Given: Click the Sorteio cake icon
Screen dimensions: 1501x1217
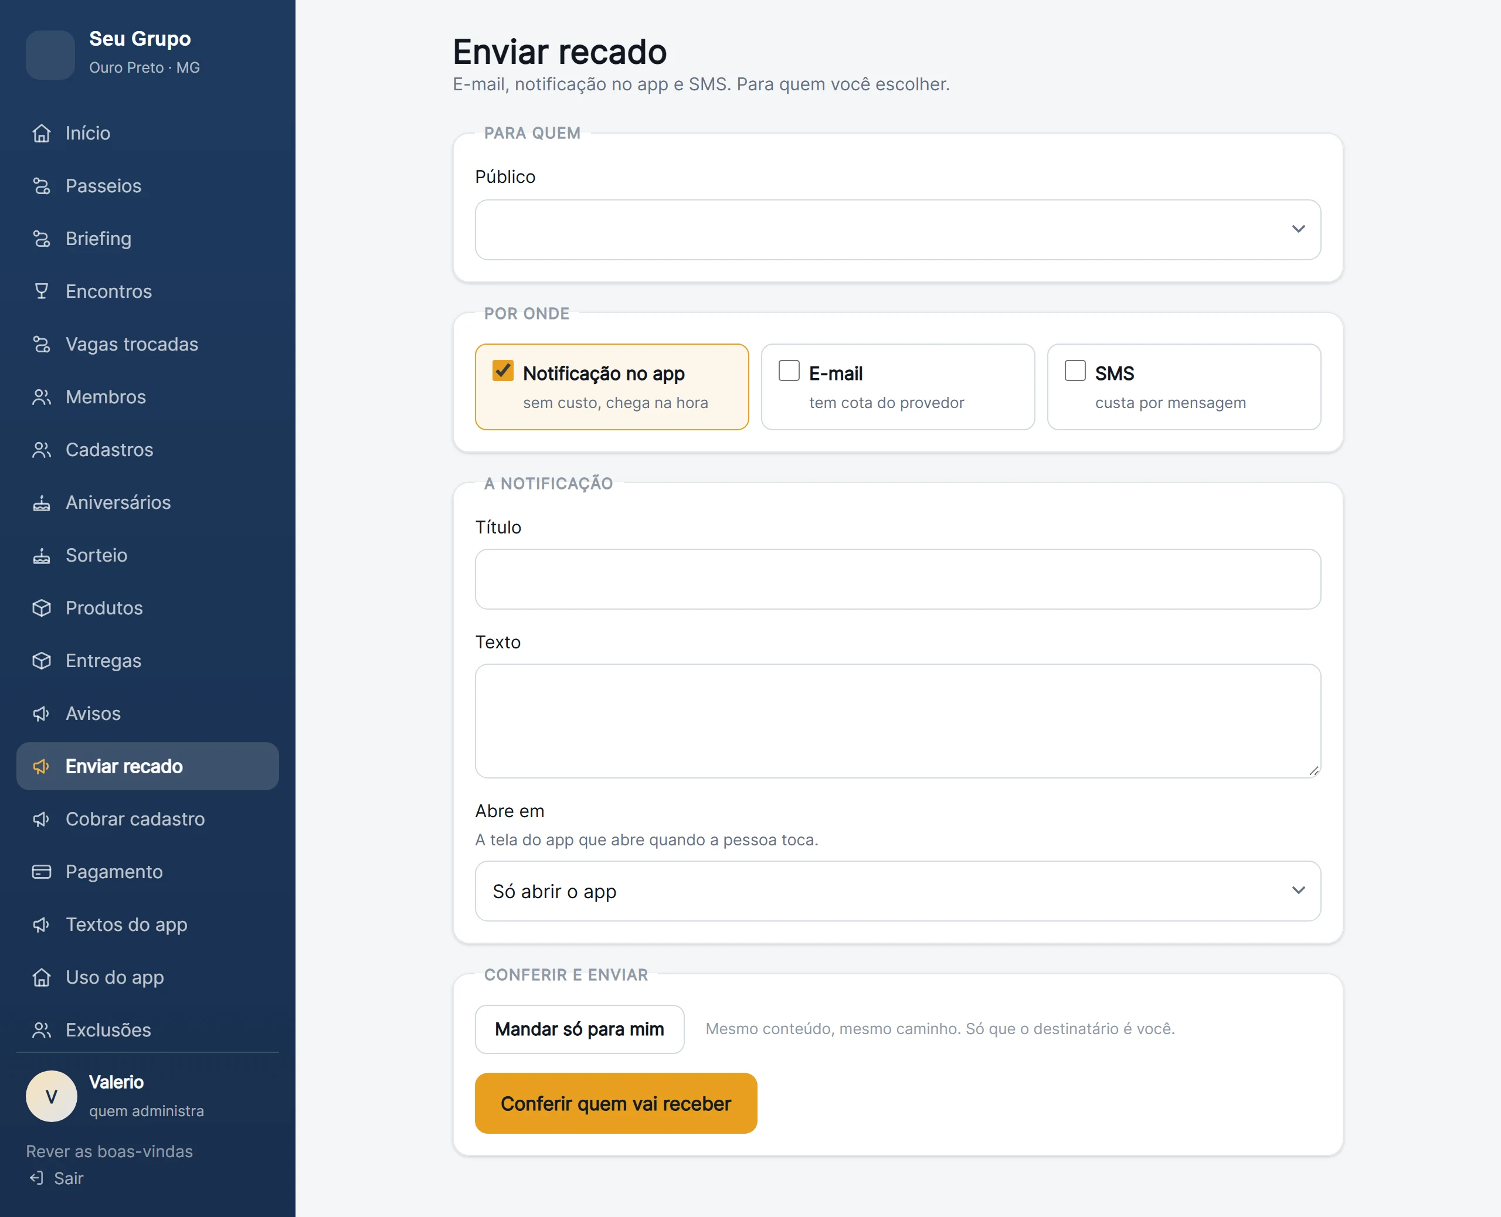Looking at the screenshot, I should coord(42,555).
